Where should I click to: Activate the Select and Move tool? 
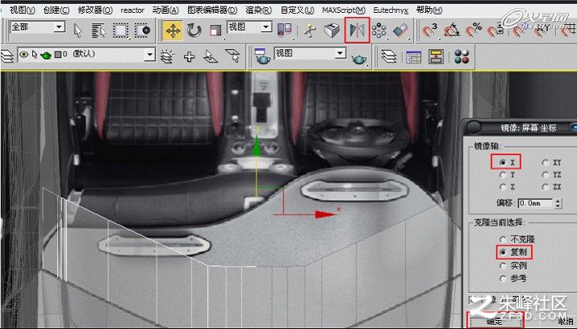pyautogui.click(x=173, y=30)
